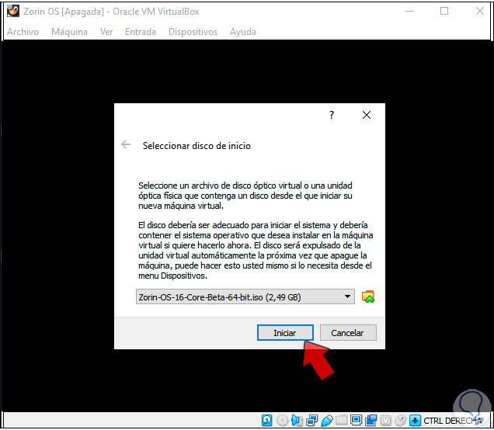494x430 pixels.
Task: Maximize the VirtualBox window
Action: 444,12
